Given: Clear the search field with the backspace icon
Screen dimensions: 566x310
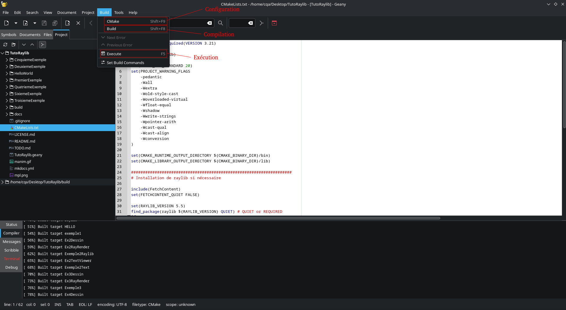Looking at the screenshot, I should [209, 23].
